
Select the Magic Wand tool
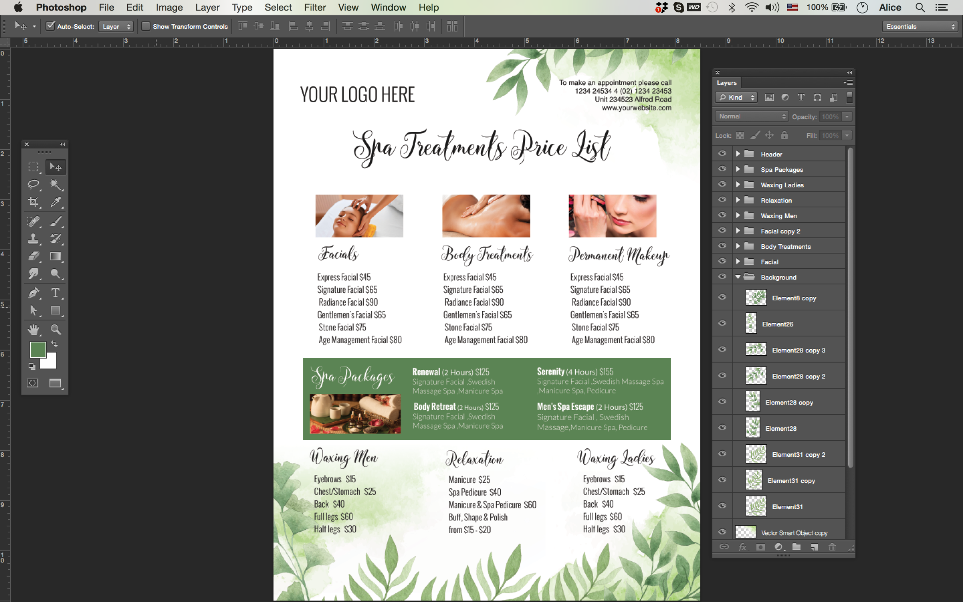[x=56, y=184]
